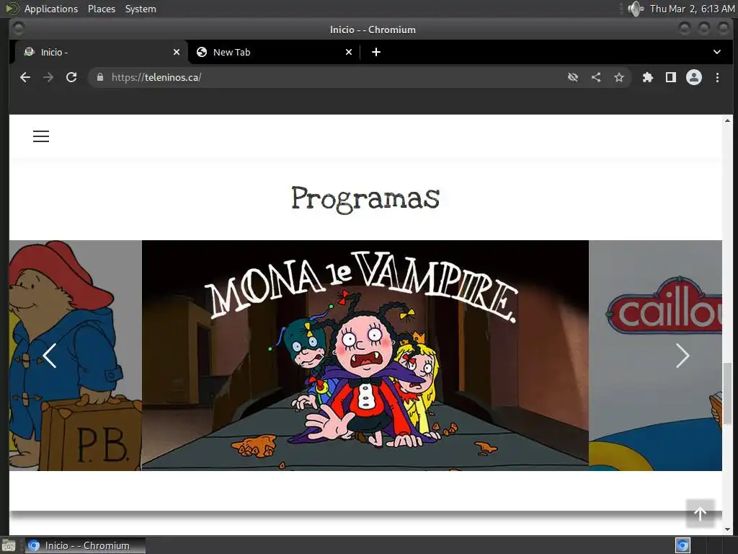Select the Caillou program slide

coord(655,356)
